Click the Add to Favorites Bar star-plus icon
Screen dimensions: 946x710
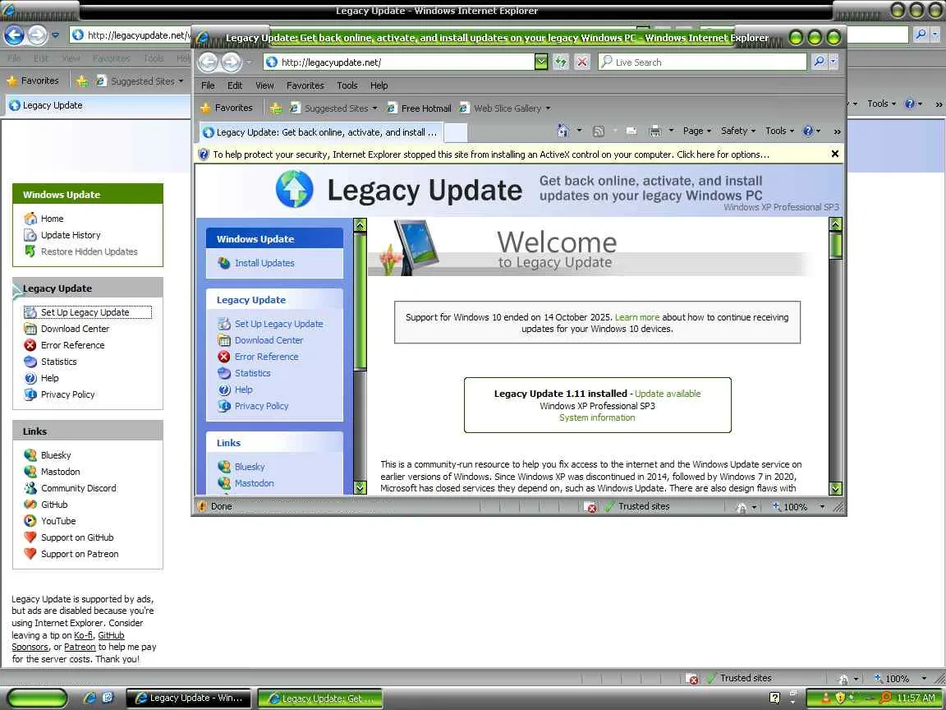(276, 108)
